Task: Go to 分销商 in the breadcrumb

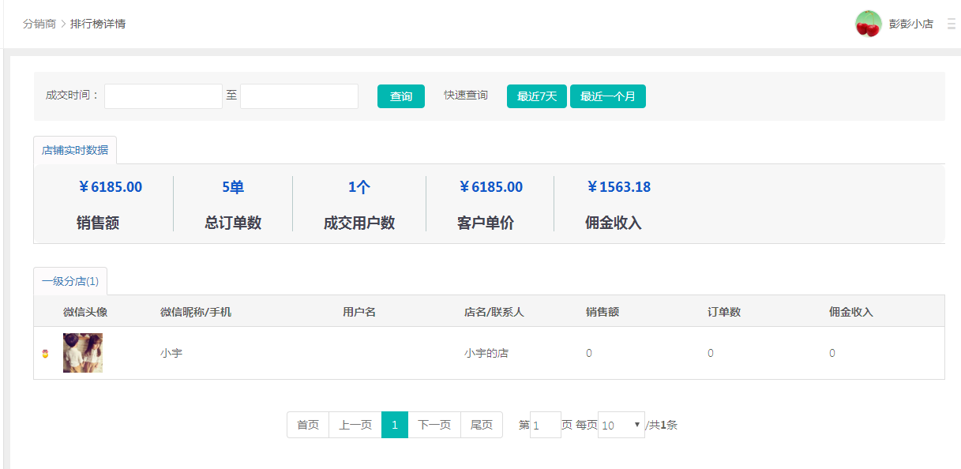Action: pyautogui.click(x=39, y=24)
